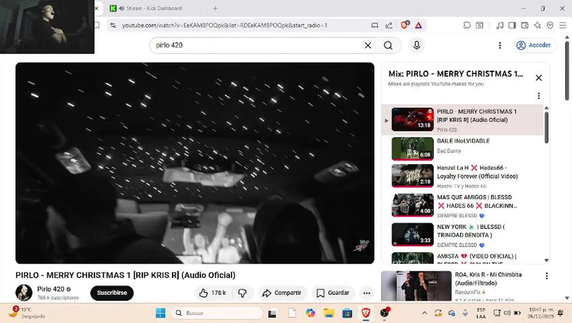Viewport: 572px width, 323px height.
Task: Open the Brave Wallet icon
Action: (524, 26)
